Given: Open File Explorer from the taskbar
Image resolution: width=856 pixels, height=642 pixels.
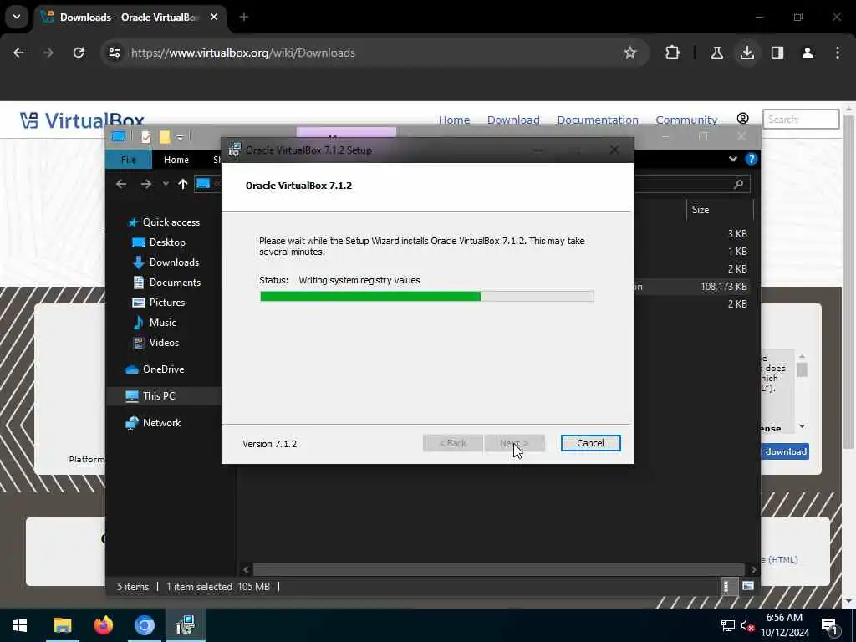Looking at the screenshot, I should click(62, 625).
